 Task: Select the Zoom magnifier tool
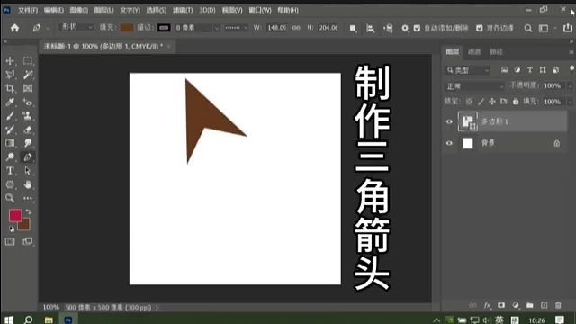tap(10, 198)
